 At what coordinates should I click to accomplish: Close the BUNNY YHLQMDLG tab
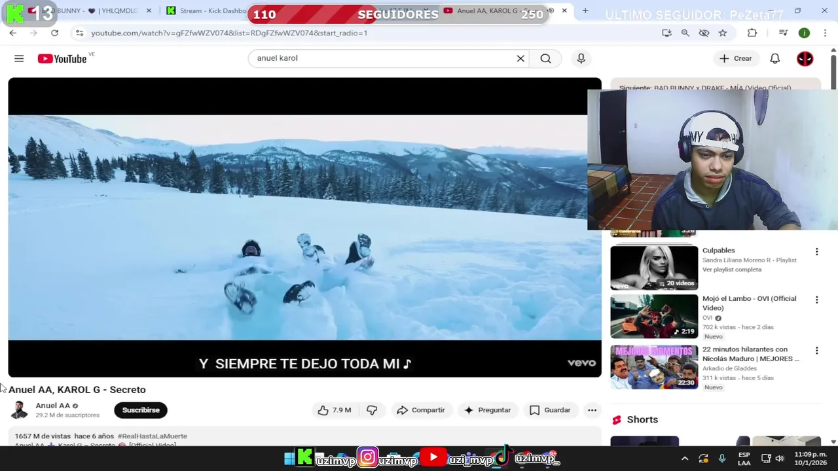pos(149,10)
